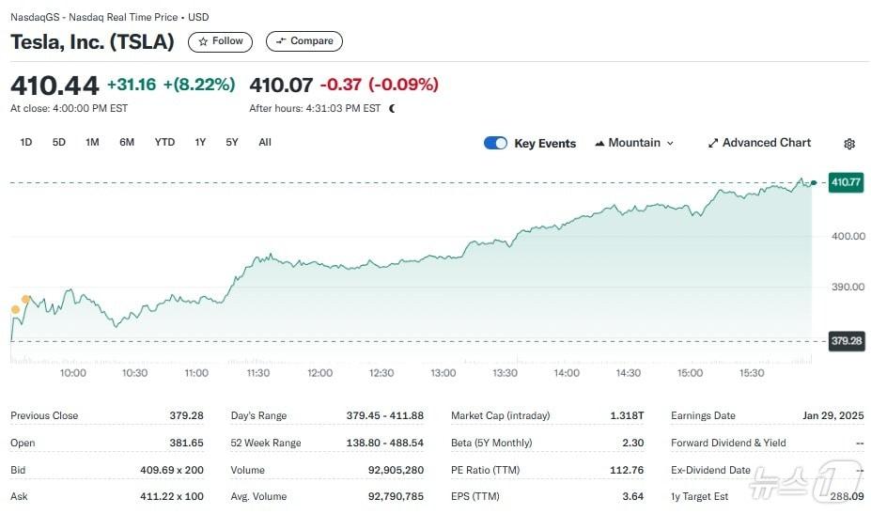Toggle the Key Events switch
Viewport: 871px width, 514px height.
(x=495, y=143)
